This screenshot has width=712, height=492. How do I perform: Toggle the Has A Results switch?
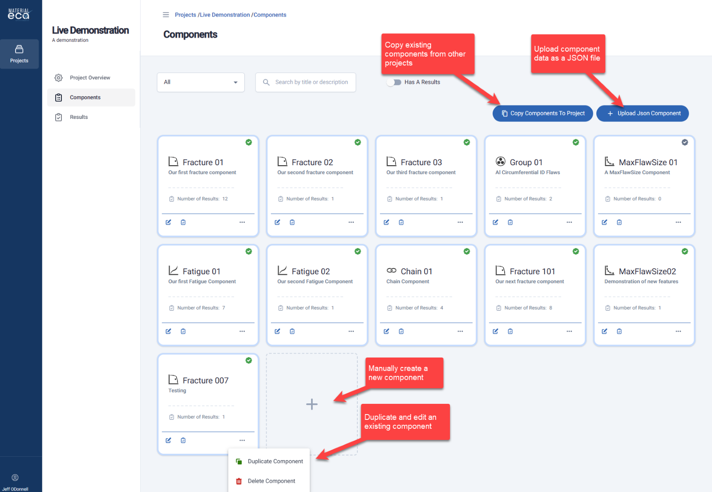pyautogui.click(x=394, y=82)
